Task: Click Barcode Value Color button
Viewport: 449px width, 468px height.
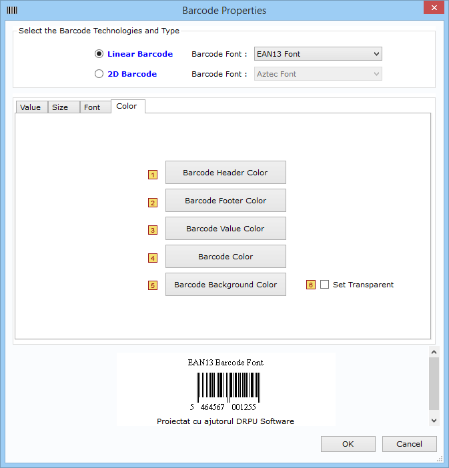Action: pos(226,229)
